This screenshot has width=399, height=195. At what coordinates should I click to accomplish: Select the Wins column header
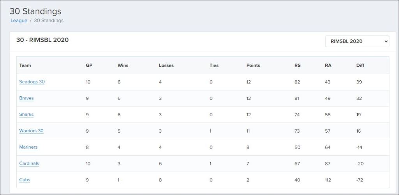[123, 66]
